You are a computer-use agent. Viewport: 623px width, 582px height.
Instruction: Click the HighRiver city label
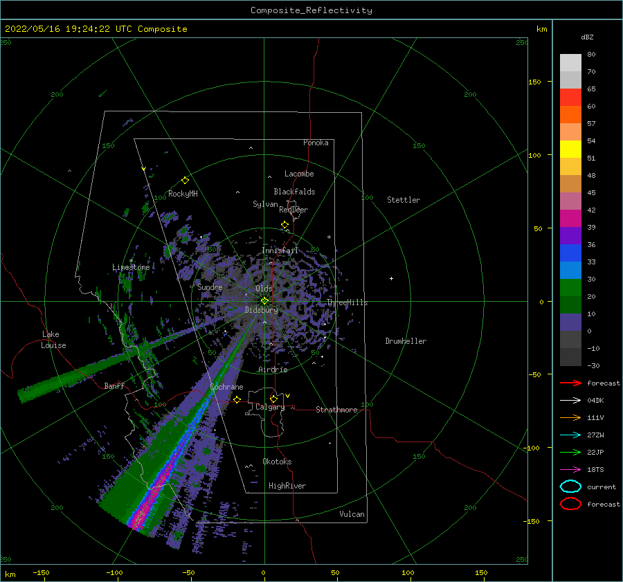287,486
